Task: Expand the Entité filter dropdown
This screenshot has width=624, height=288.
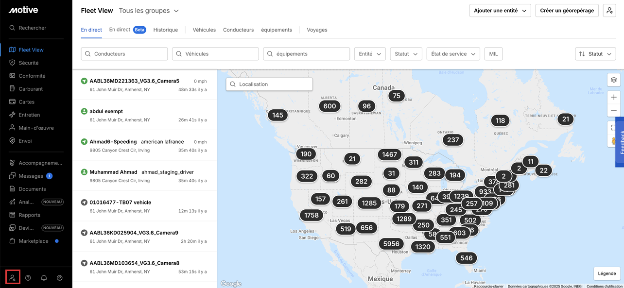Action: tap(369, 54)
